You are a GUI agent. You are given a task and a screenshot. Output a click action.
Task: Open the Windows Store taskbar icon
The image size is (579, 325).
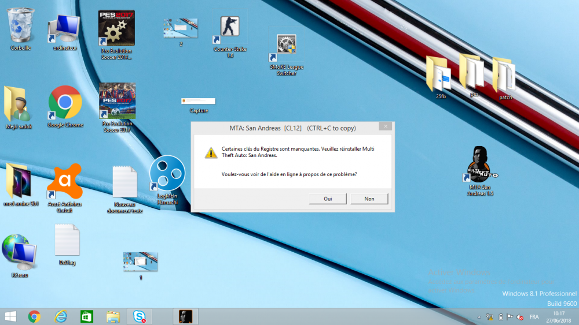87,316
